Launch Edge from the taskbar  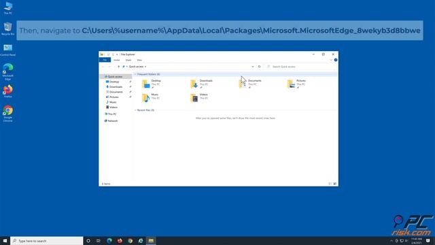[109, 241]
